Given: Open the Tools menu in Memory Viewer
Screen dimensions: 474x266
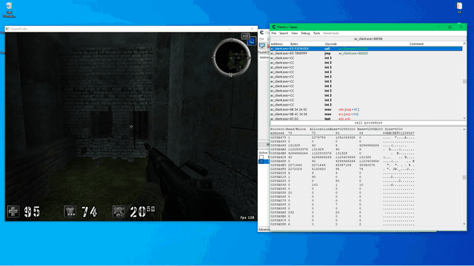Looking at the screenshot, I should [x=316, y=33].
